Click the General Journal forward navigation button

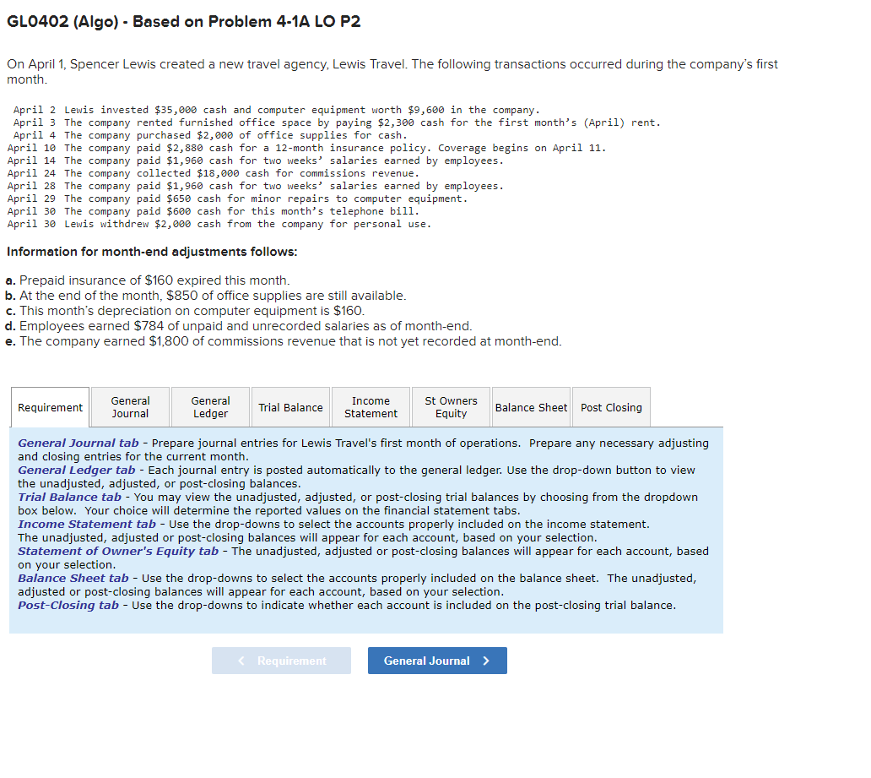(437, 660)
